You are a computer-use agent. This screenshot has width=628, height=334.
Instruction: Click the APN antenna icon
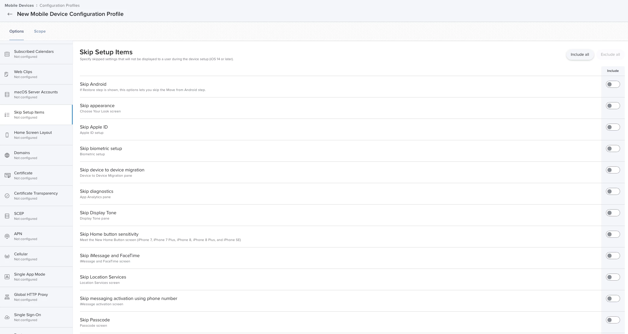(7, 236)
